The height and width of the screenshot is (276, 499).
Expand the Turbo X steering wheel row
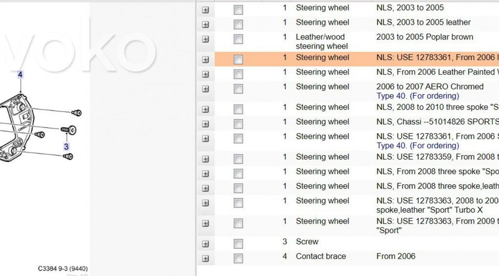[x=205, y=203]
